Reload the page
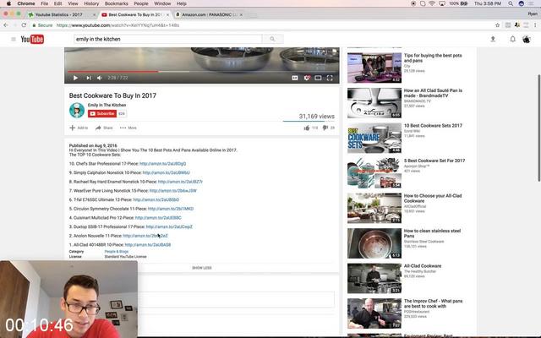The height and width of the screenshot is (338, 541). 24,25
